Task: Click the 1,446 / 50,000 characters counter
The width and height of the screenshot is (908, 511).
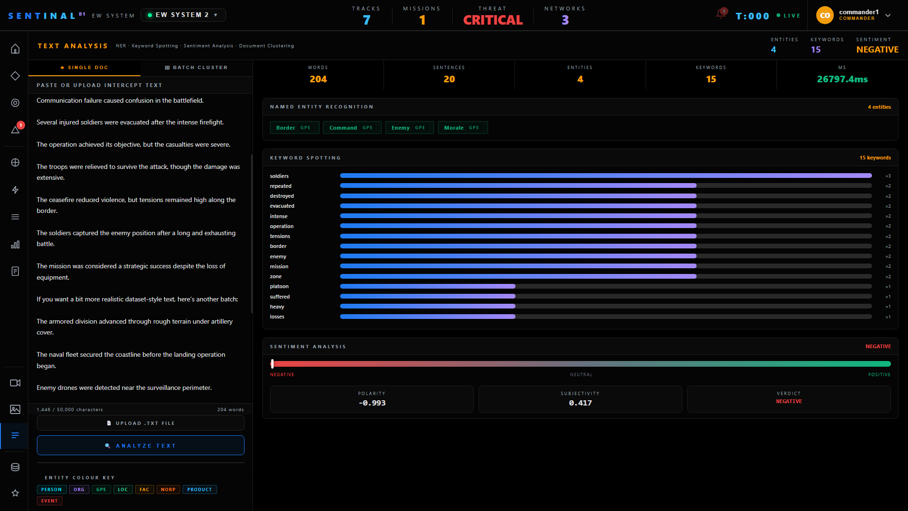Action: [70, 410]
